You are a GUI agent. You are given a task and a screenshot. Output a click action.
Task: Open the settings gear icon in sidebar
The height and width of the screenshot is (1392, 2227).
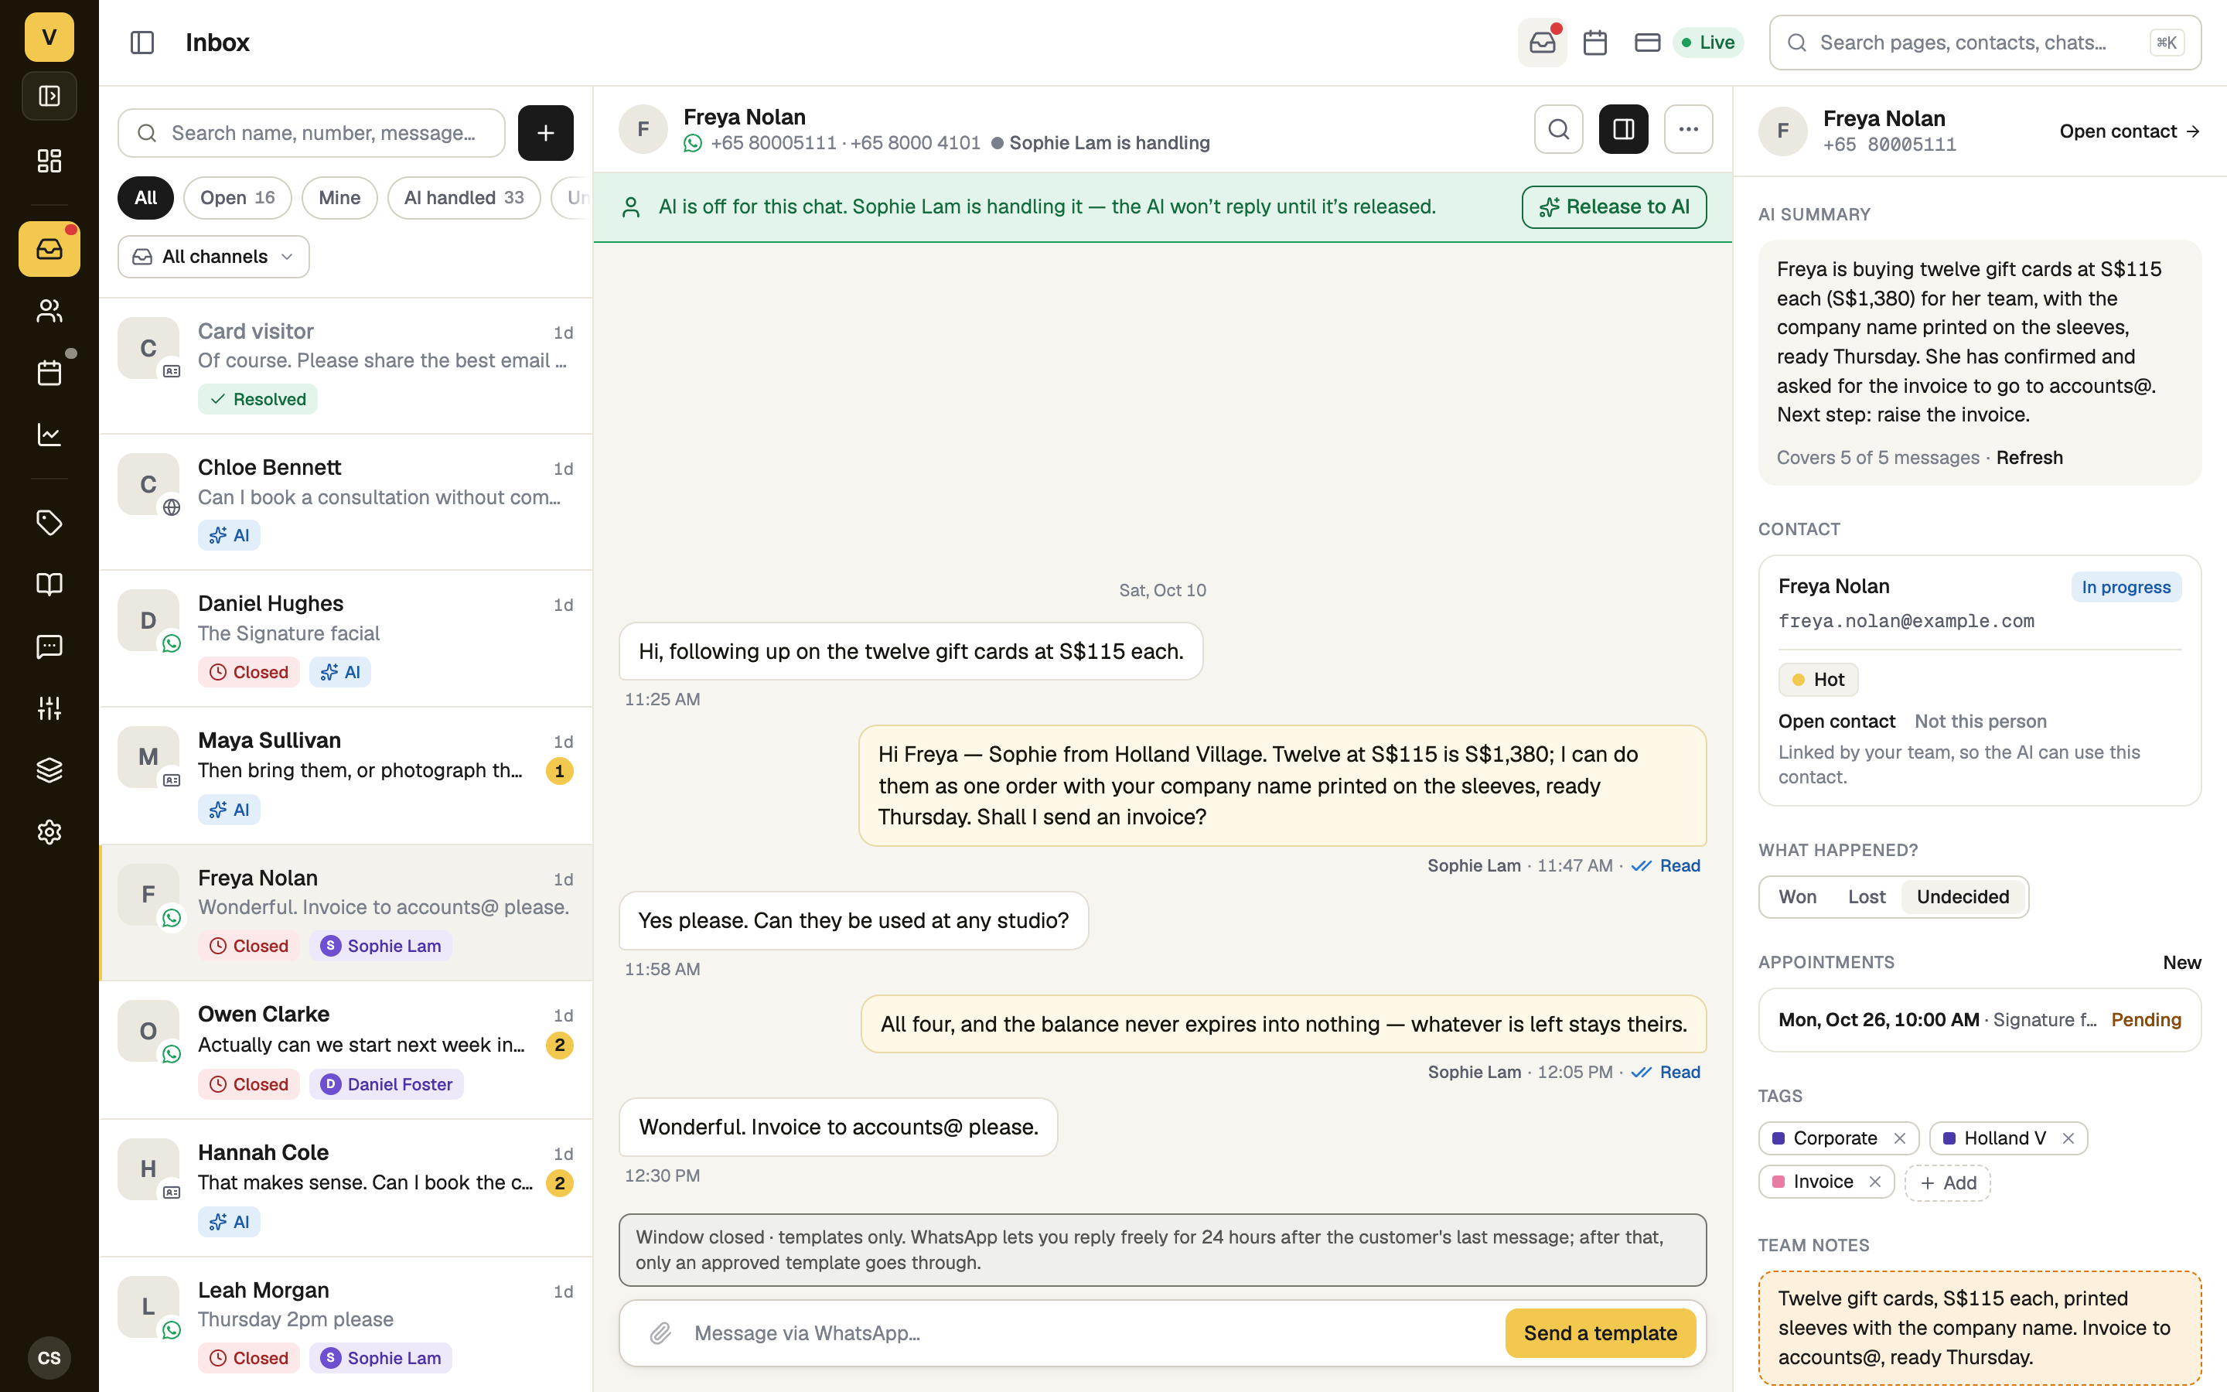coord(49,832)
